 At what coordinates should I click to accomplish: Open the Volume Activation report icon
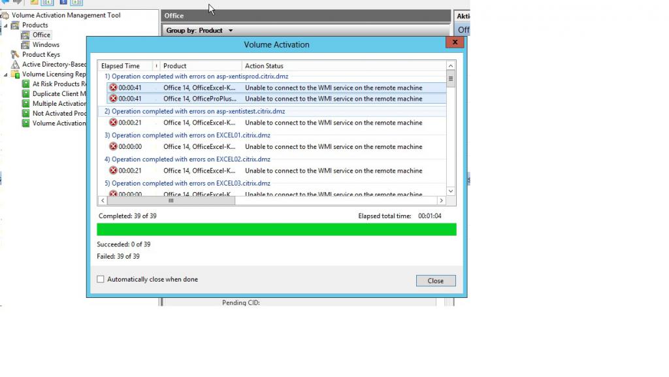[x=25, y=123]
